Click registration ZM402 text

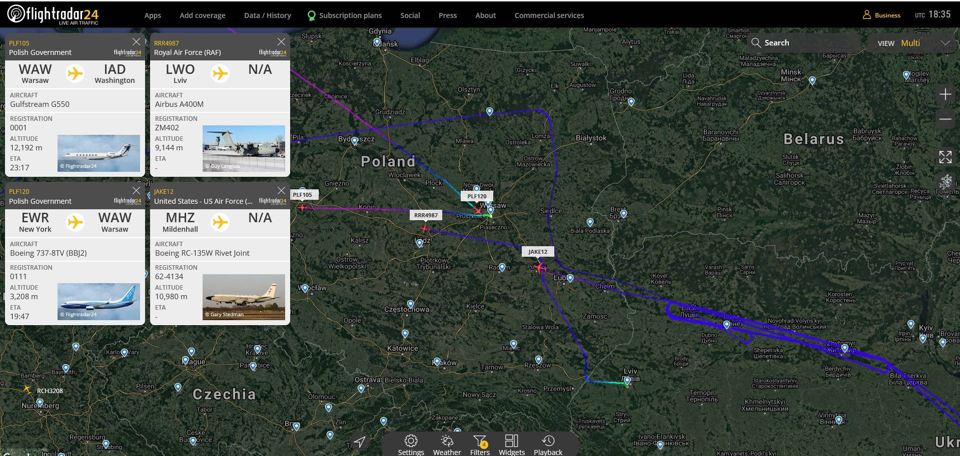coord(167,127)
